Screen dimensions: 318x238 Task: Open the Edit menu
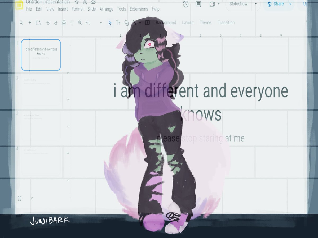(x=39, y=9)
